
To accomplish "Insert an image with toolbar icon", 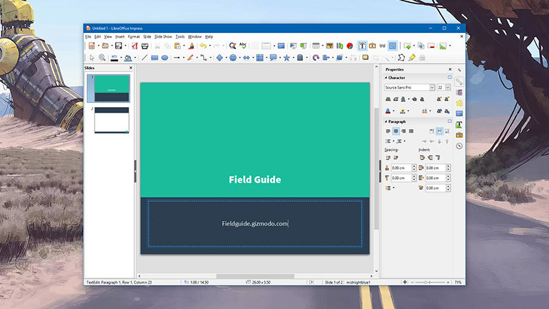I will [329, 46].
